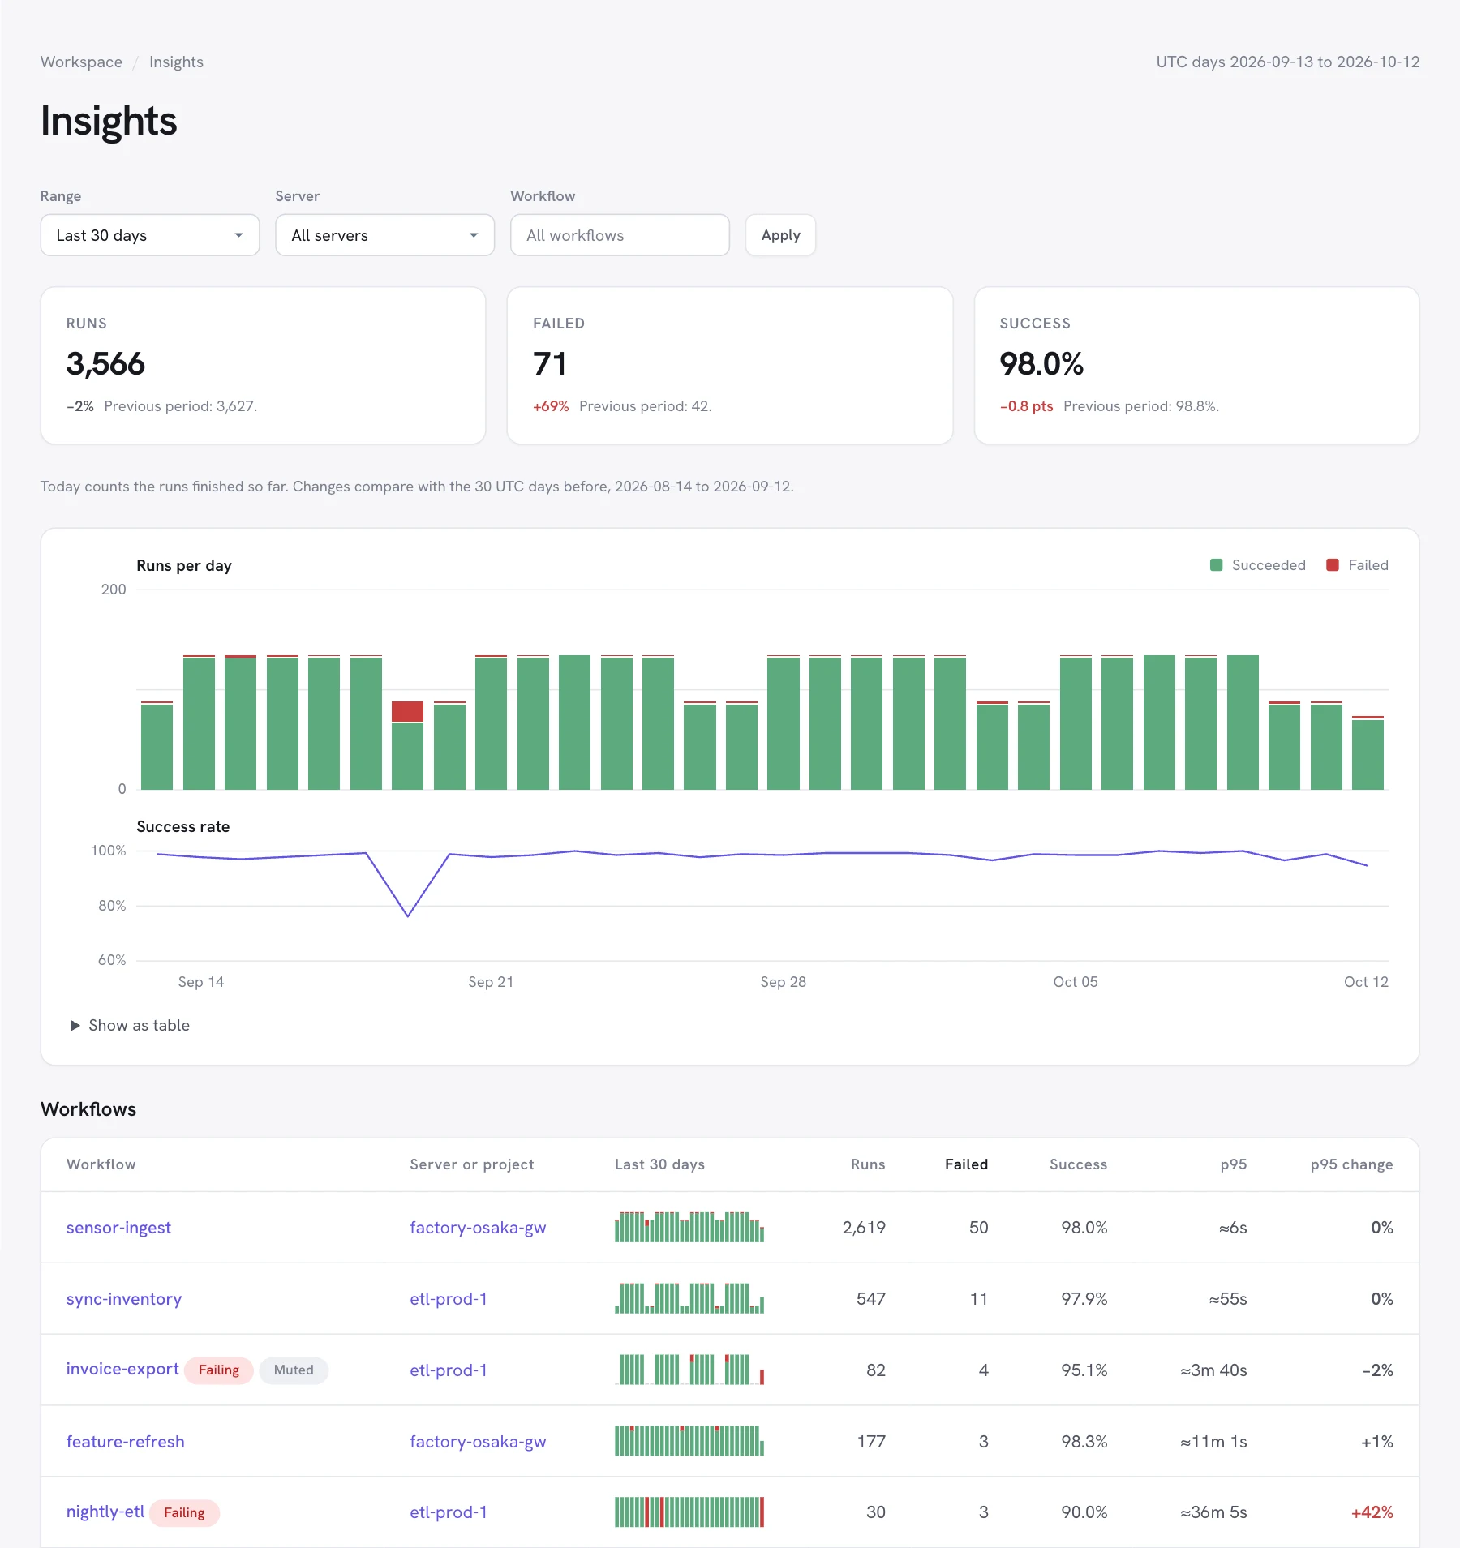Click the 2,619 runs value for sensor-ingest
This screenshot has width=1460, height=1548.
point(864,1228)
